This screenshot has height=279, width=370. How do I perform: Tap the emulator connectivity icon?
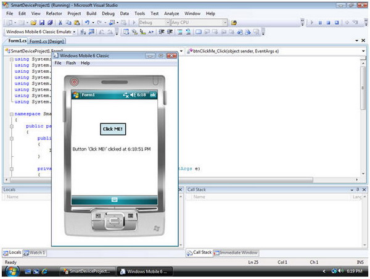click(x=126, y=95)
